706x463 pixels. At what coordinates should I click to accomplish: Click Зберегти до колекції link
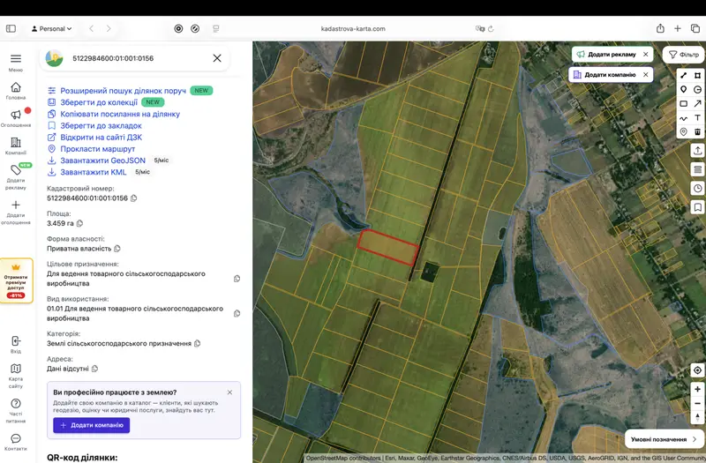coord(99,102)
